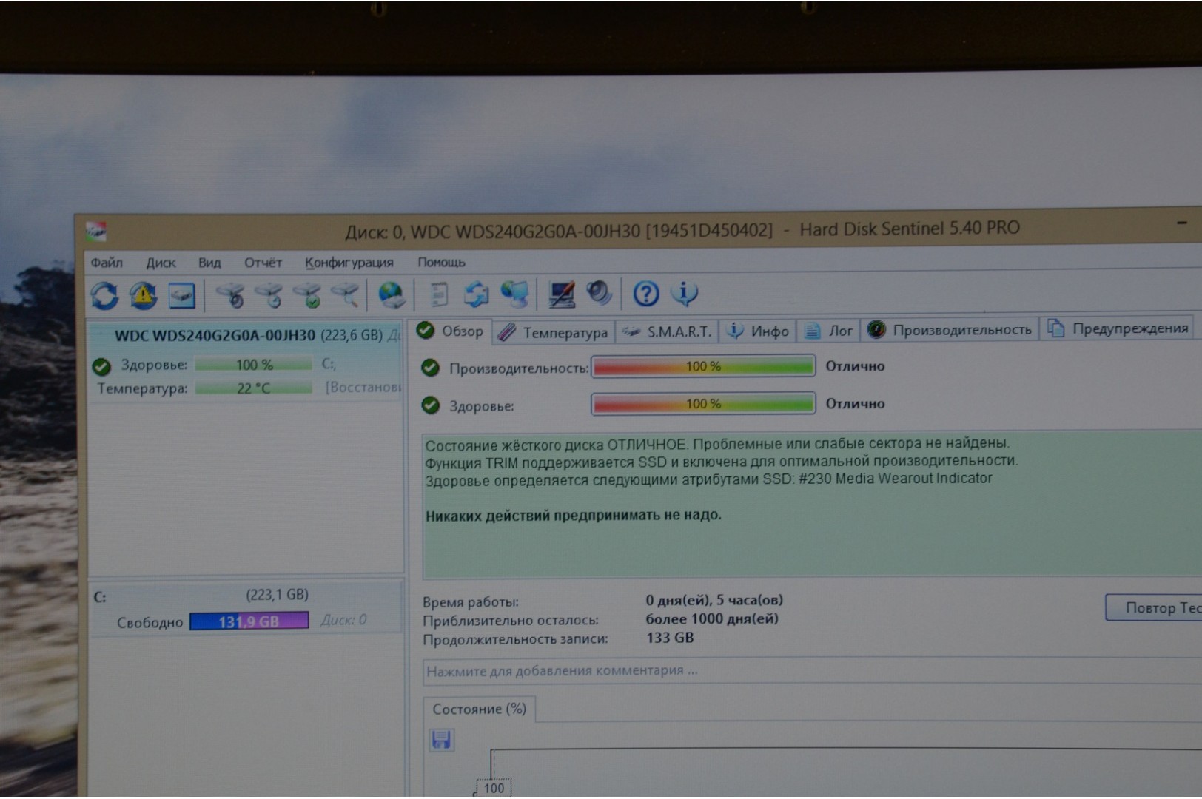Click the yellow warning alert toolbar icon
Viewport: 1202px width, 799px height.
click(x=143, y=296)
